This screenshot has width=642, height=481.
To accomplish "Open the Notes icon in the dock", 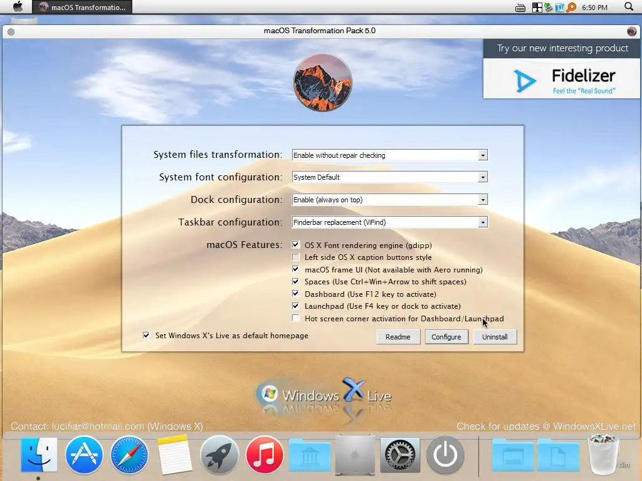I will click(174, 455).
